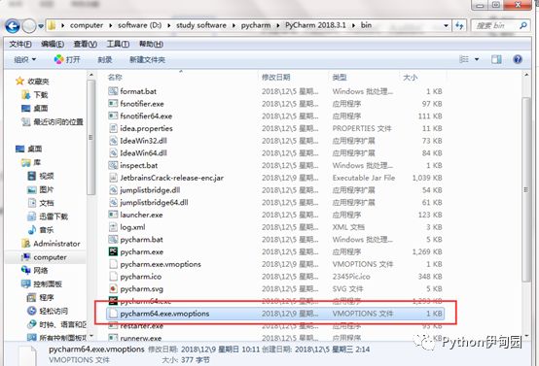Open the 工具(T) menu
539x366 pixels.
point(118,45)
